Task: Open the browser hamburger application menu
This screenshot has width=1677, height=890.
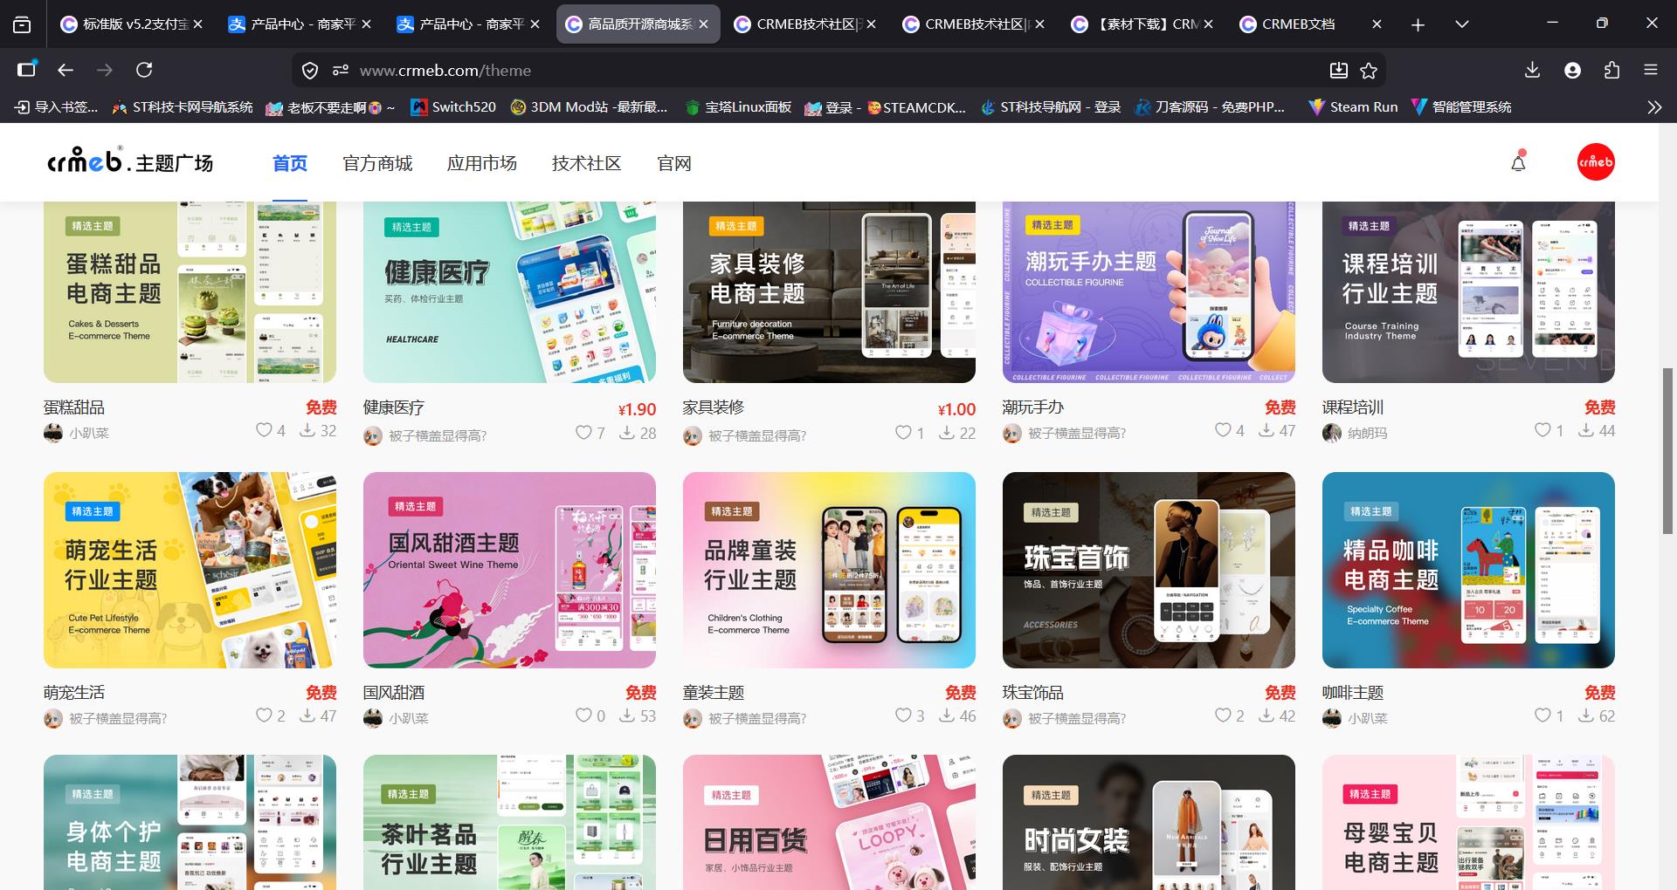Action: point(1651,71)
